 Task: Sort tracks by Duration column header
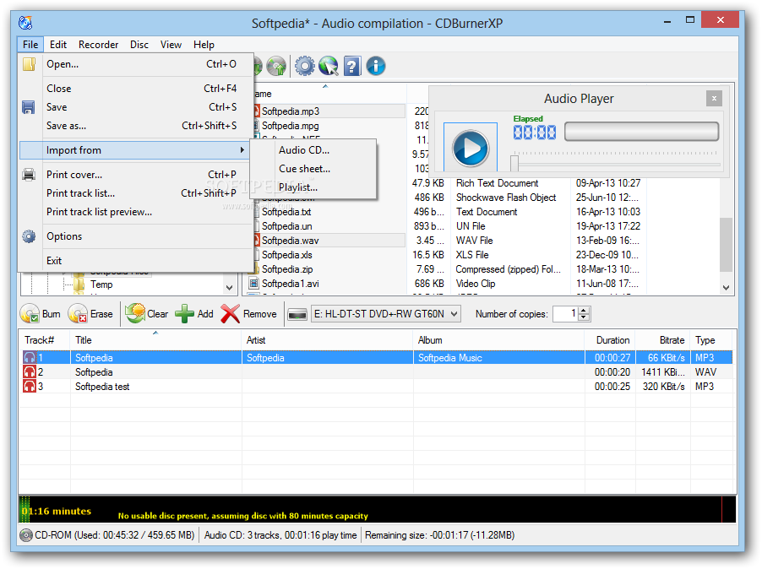coord(610,340)
